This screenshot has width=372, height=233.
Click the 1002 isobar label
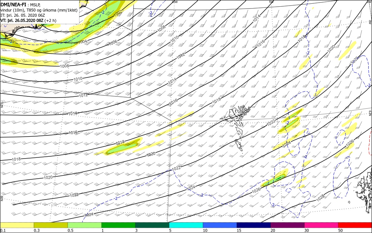pos(118,13)
